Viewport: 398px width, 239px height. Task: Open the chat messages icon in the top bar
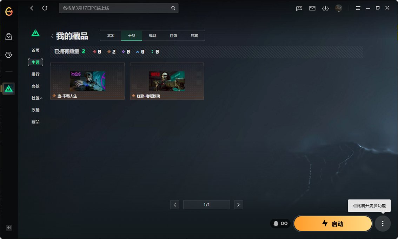(299, 8)
